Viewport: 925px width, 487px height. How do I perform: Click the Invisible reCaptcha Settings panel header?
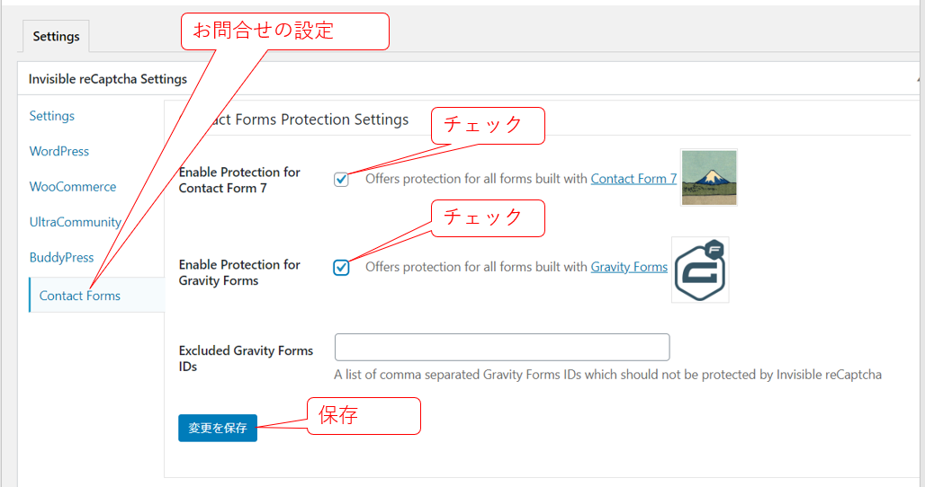pyautogui.click(x=108, y=79)
